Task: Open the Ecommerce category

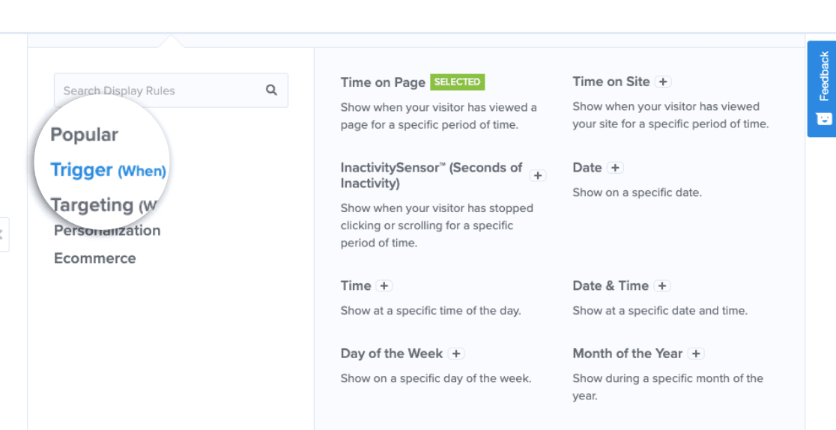Action: pyautogui.click(x=95, y=258)
